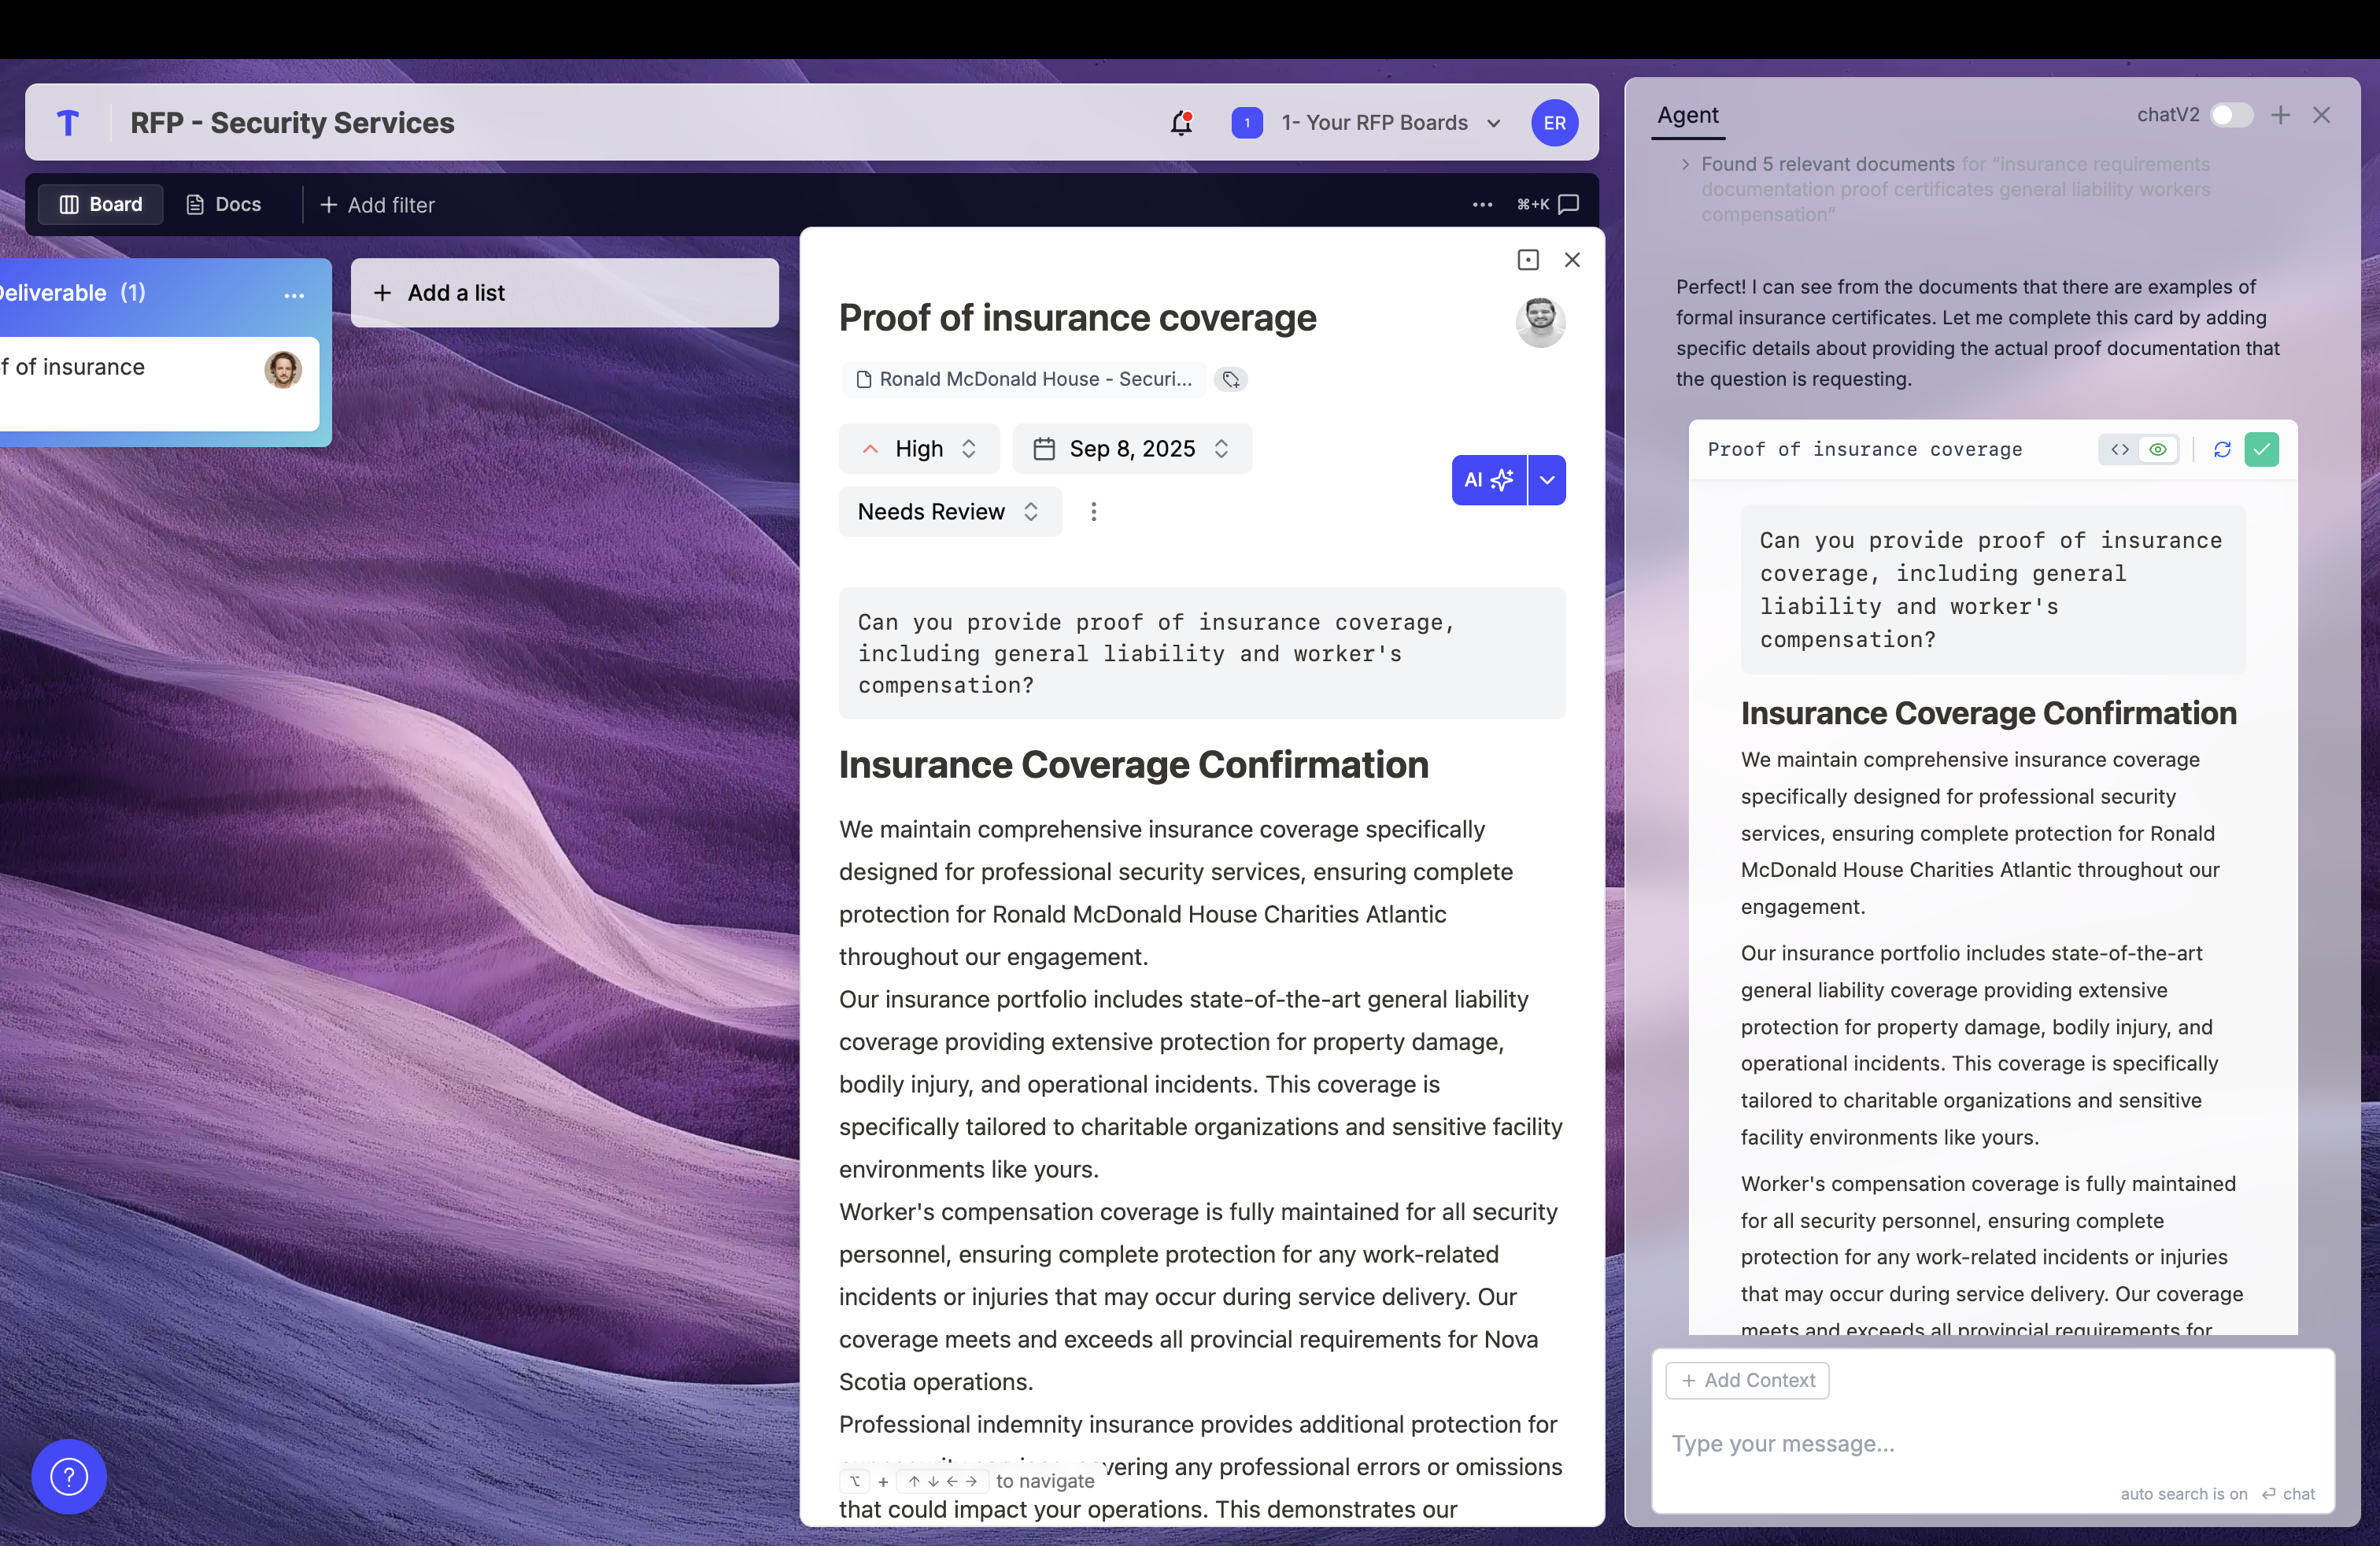Switch draft to preview eye view
The height and width of the screenshot is (1546, 2380).
[x=2158, y=450]
